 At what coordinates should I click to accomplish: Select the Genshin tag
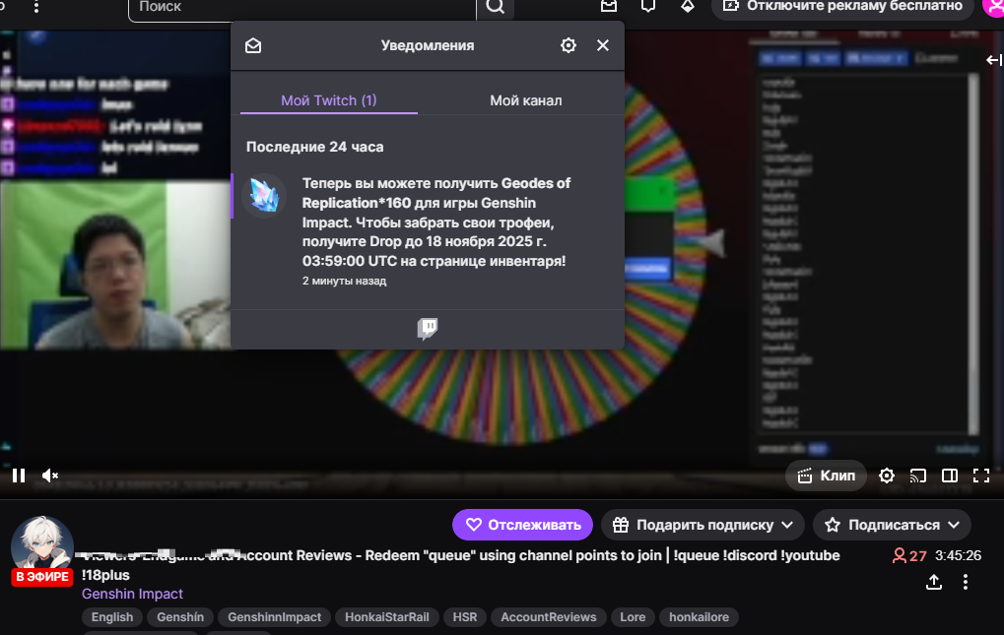click(180, 617)
